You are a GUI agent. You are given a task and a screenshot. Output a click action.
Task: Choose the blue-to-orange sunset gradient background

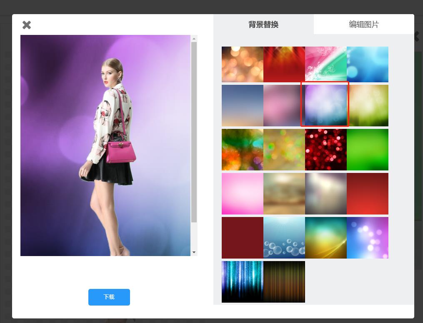pos(243,106)
